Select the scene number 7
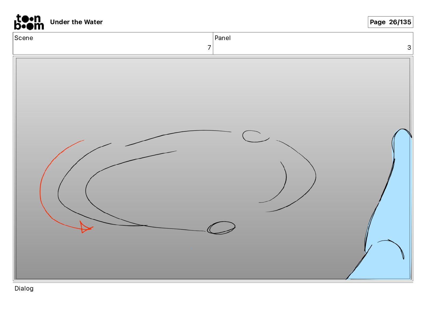The height and width of the screenshot is (329, 426). tap(209, 48)
